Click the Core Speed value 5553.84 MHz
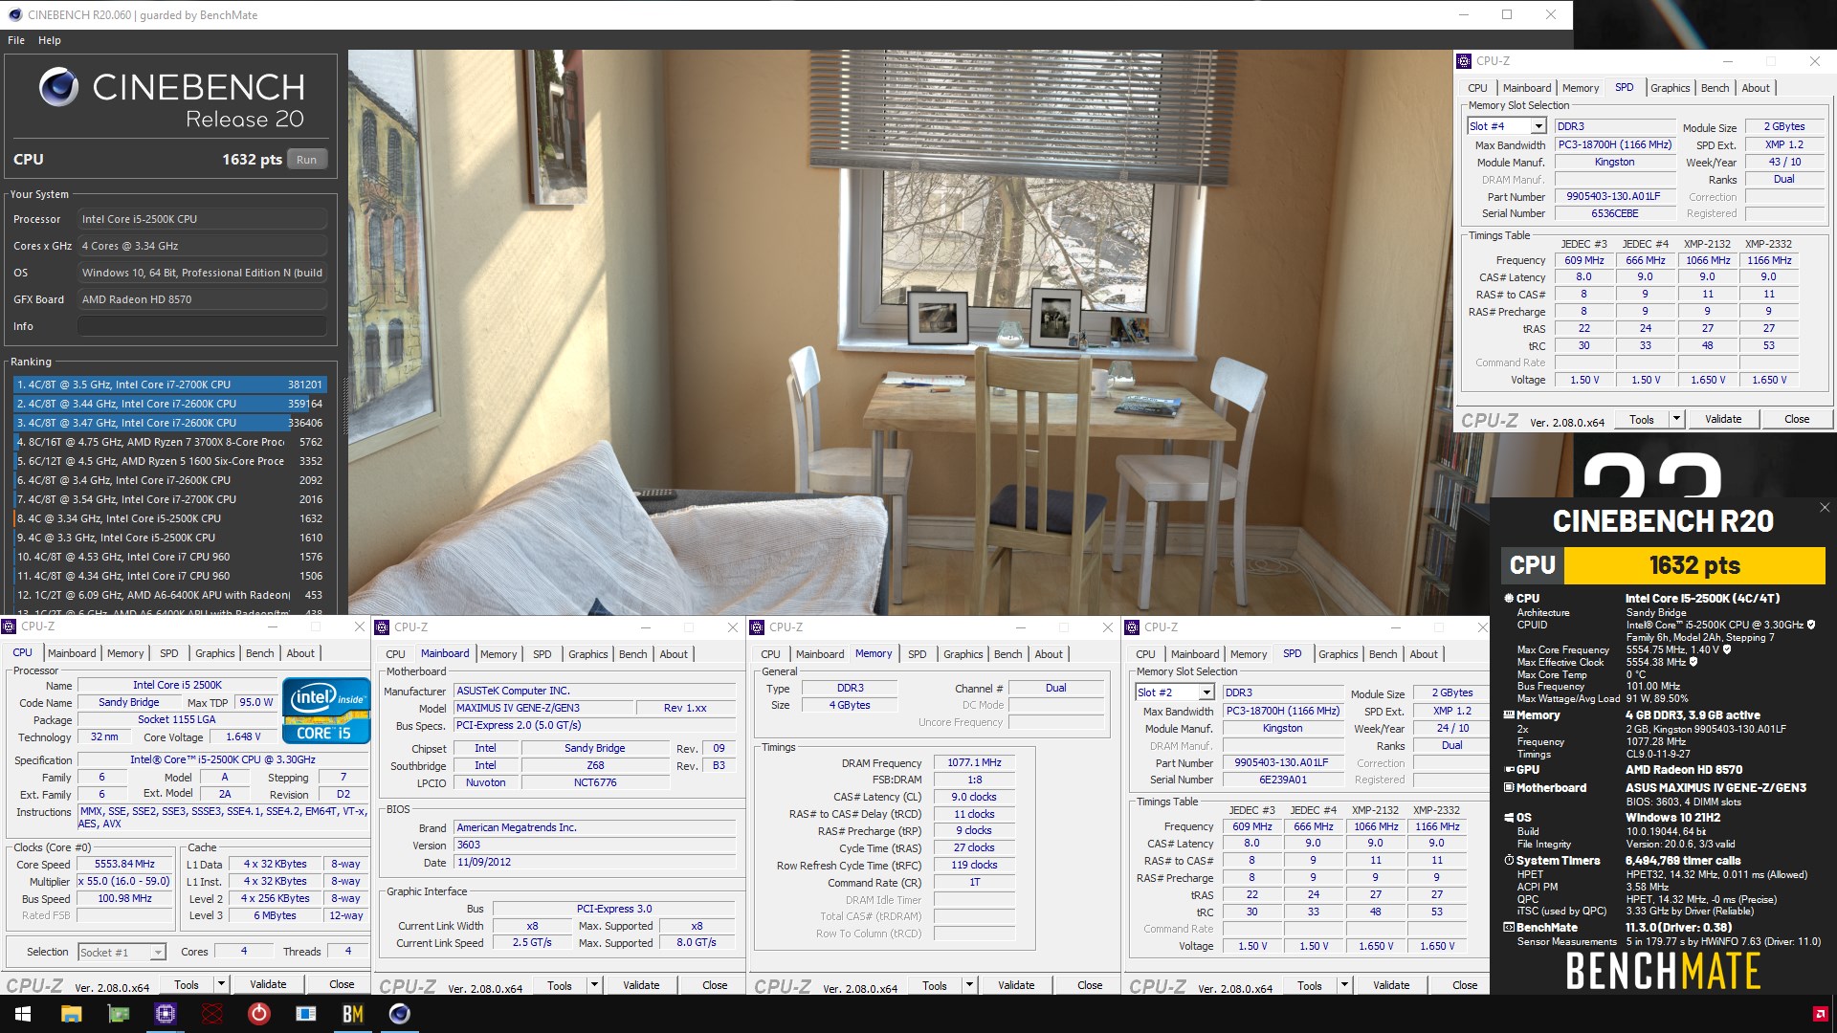Image resolution: width=1837 pixels, height=1033 pixels. (124, 864)
